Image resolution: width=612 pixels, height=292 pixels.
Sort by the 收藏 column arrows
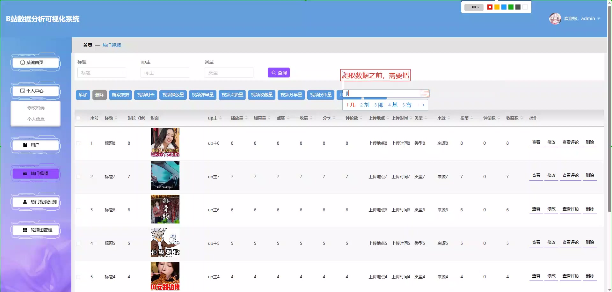click(311, 118)
